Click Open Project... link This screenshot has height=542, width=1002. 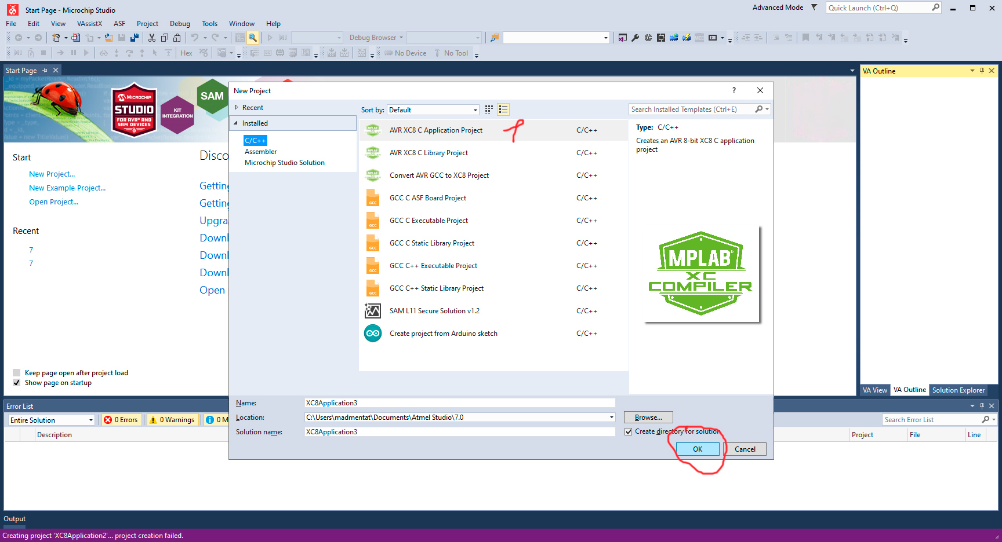[x=54, y=202]
